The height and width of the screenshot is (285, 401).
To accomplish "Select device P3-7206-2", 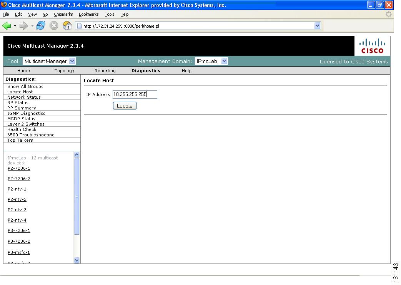I will click(x=19, y=241).
